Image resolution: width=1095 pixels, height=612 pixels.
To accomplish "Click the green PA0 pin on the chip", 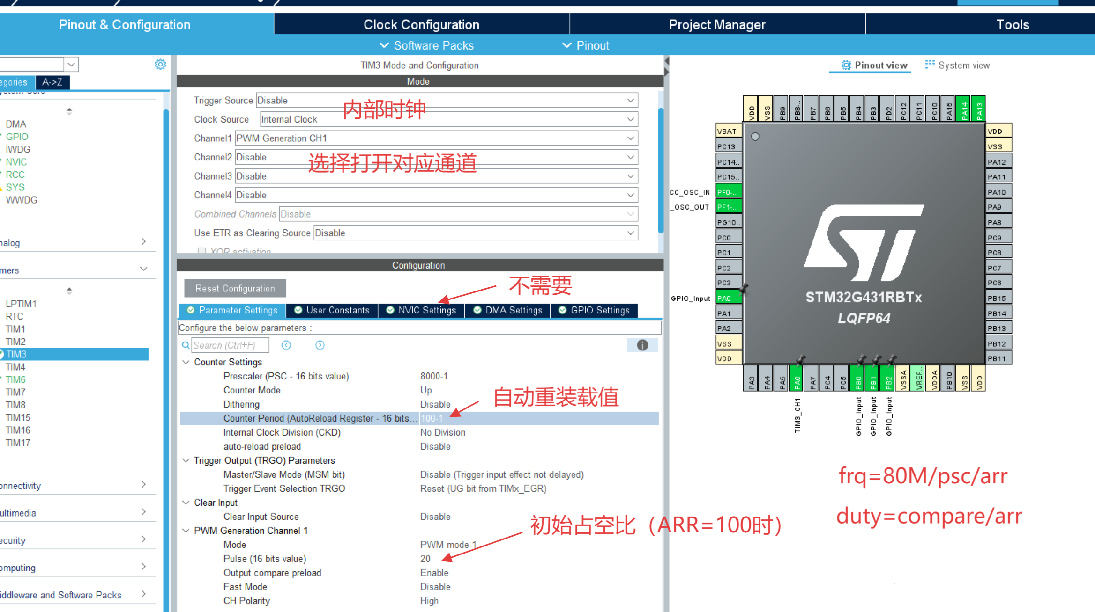I will click(x=728, y=299).
